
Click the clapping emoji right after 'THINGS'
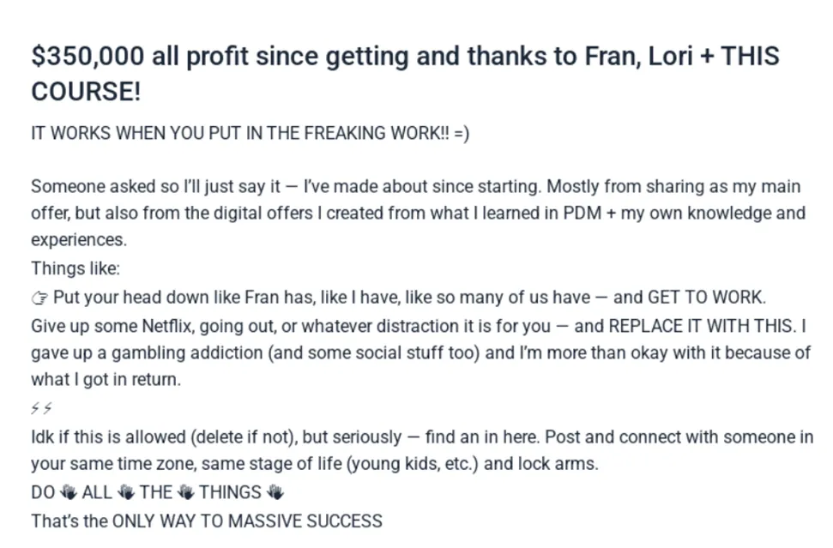[x=275, y=492]
